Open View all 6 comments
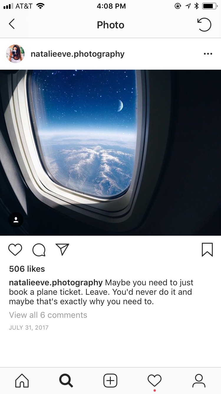 pos(48,315)
